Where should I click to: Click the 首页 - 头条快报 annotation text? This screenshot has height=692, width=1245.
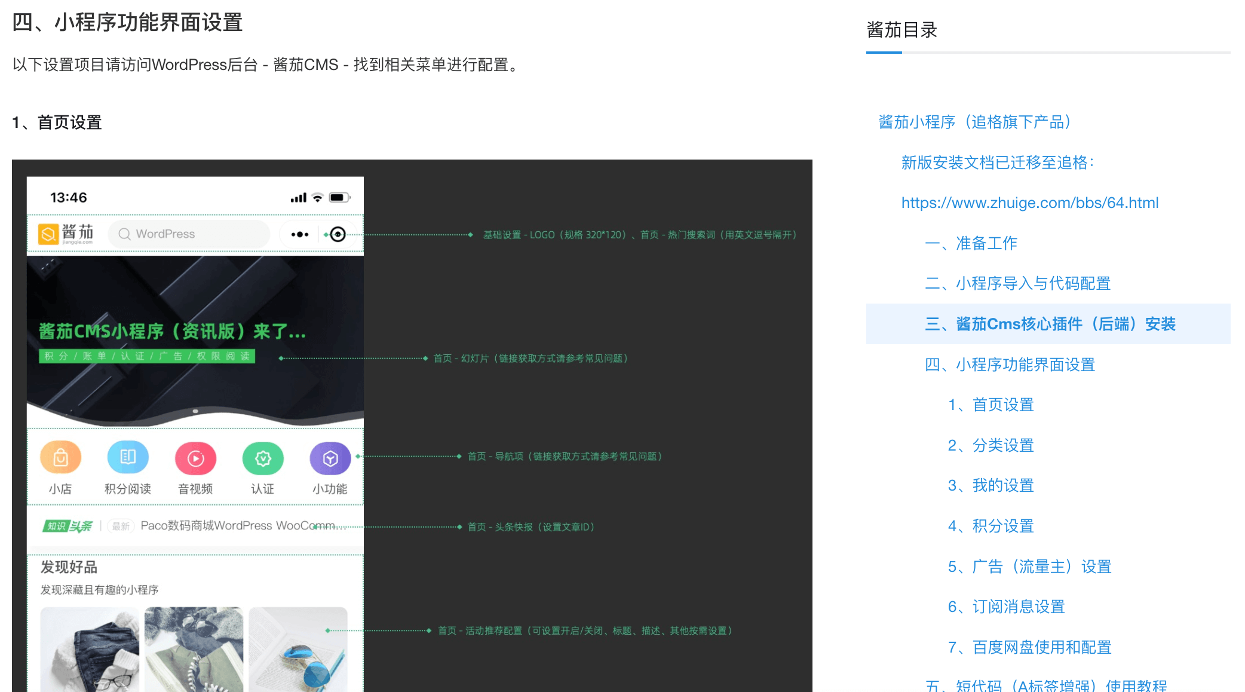(x=531, y=527)
